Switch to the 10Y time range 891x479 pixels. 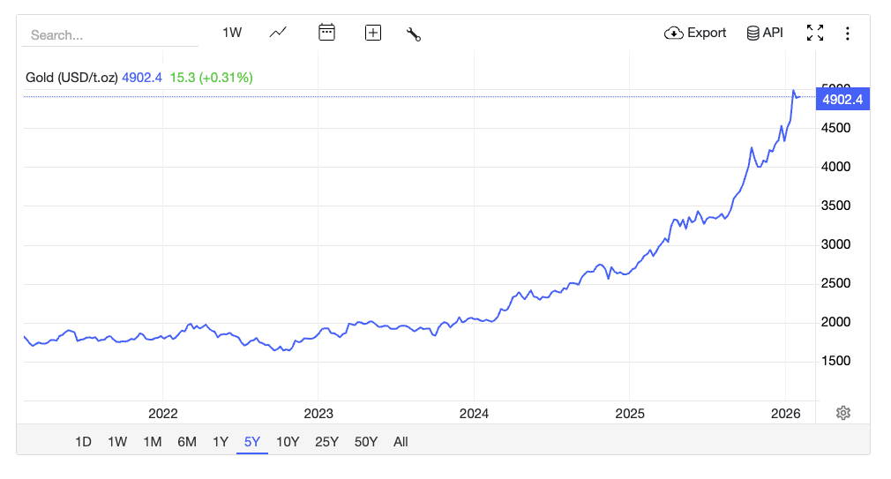coord(288,442)
